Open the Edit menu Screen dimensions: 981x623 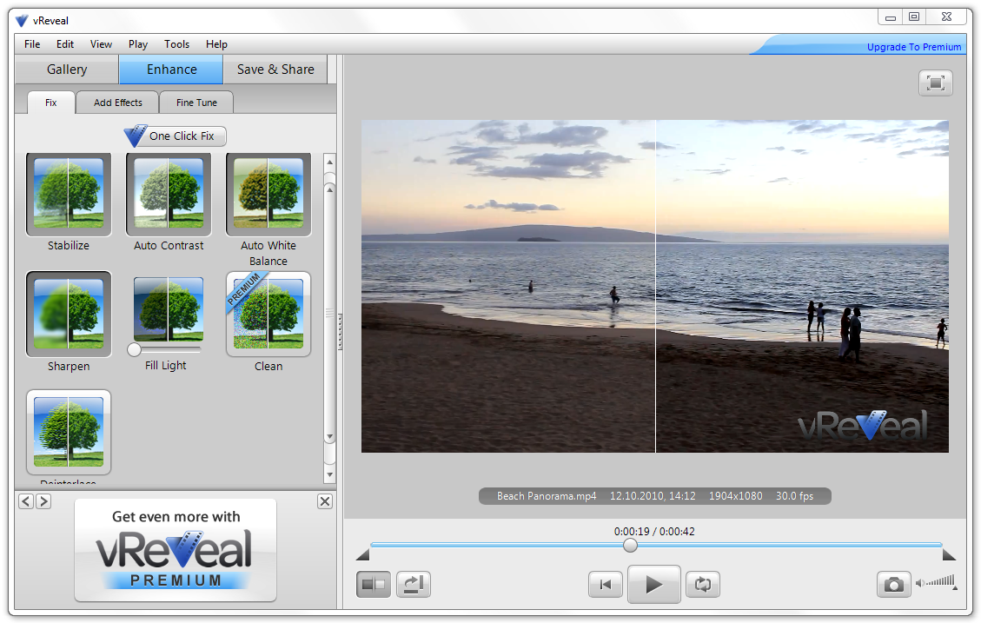coord(65,44)
